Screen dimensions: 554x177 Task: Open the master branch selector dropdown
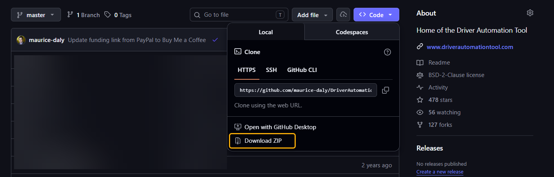pyautogui.click(x=36, y=15)
